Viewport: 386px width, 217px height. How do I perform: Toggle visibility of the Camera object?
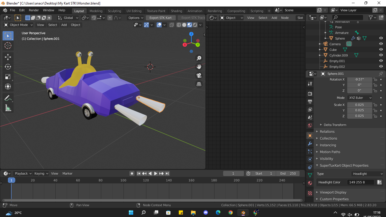[x=381, y=44]
